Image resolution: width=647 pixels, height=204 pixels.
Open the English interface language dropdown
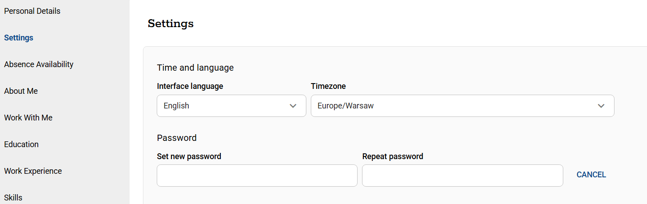pos(231,106)
